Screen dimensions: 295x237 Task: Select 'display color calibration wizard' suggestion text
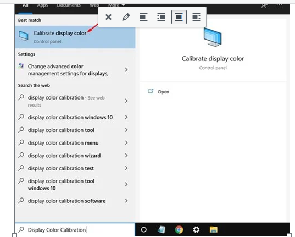click(64, 156)
